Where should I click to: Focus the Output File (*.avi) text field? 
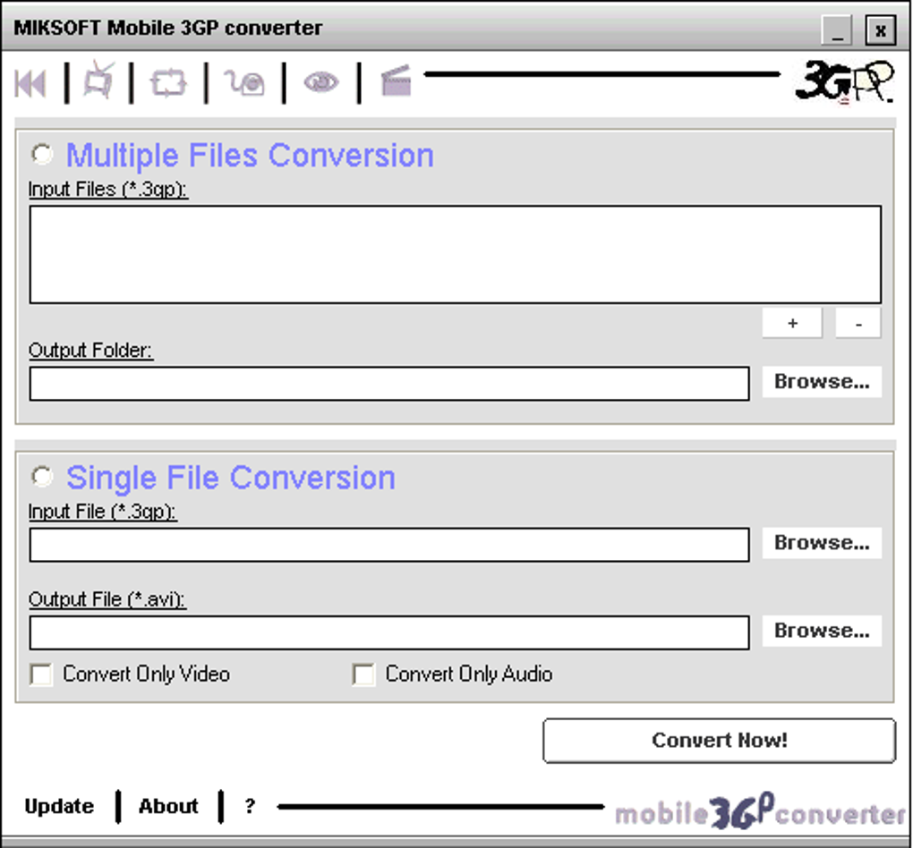(x=389, y=632)
